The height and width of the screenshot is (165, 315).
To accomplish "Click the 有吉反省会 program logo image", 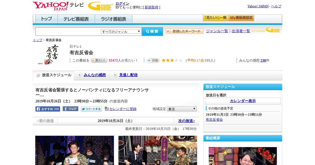I will point(48,54).
